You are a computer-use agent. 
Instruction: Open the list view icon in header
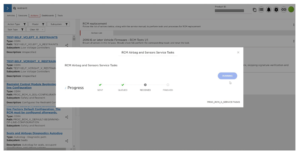coord(261,10)
